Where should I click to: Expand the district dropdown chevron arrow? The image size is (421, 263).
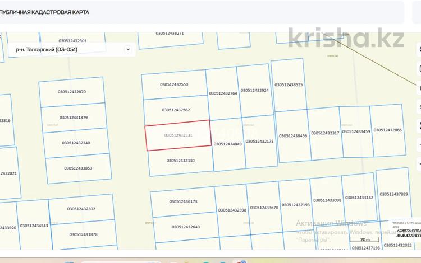click(128, 49)
